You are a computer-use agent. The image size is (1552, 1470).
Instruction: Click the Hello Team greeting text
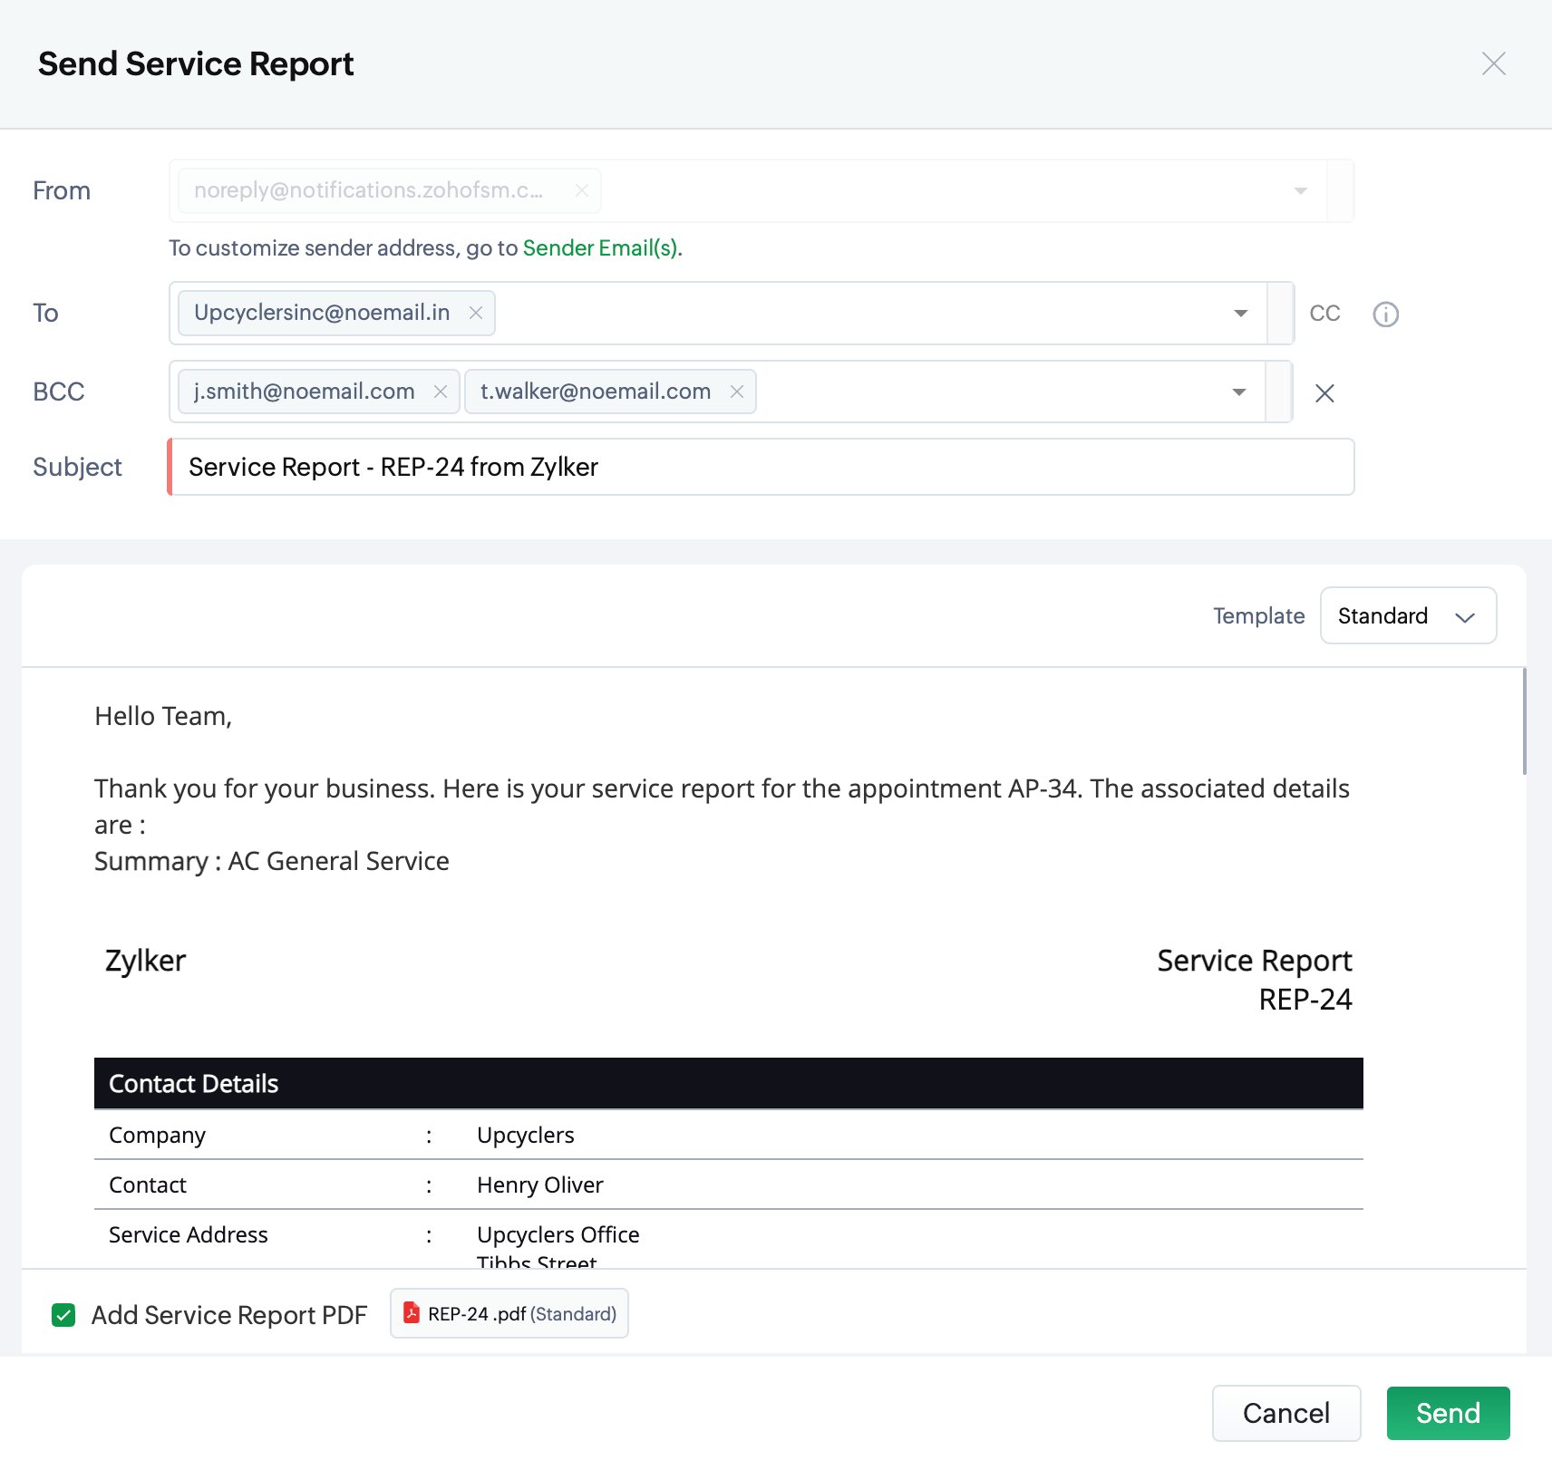(163, 717)
